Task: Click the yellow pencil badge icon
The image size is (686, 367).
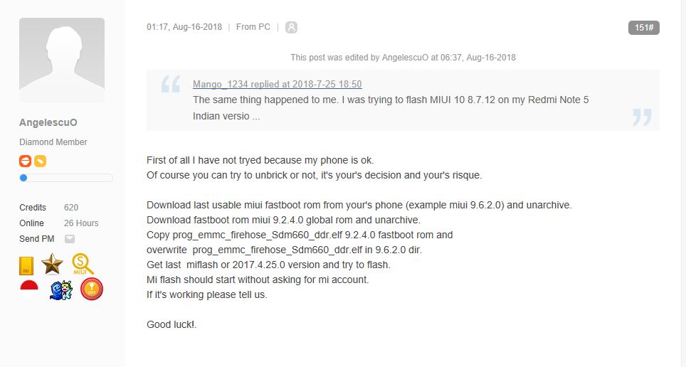Action: (41, 161)
